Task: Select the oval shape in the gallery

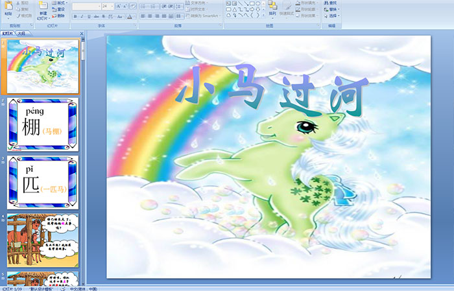Action: click(x=257, y=3)
